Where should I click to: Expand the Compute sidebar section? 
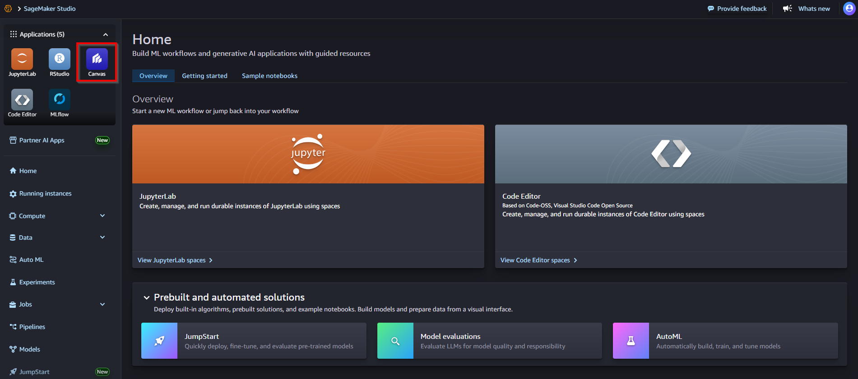(102, 216)
